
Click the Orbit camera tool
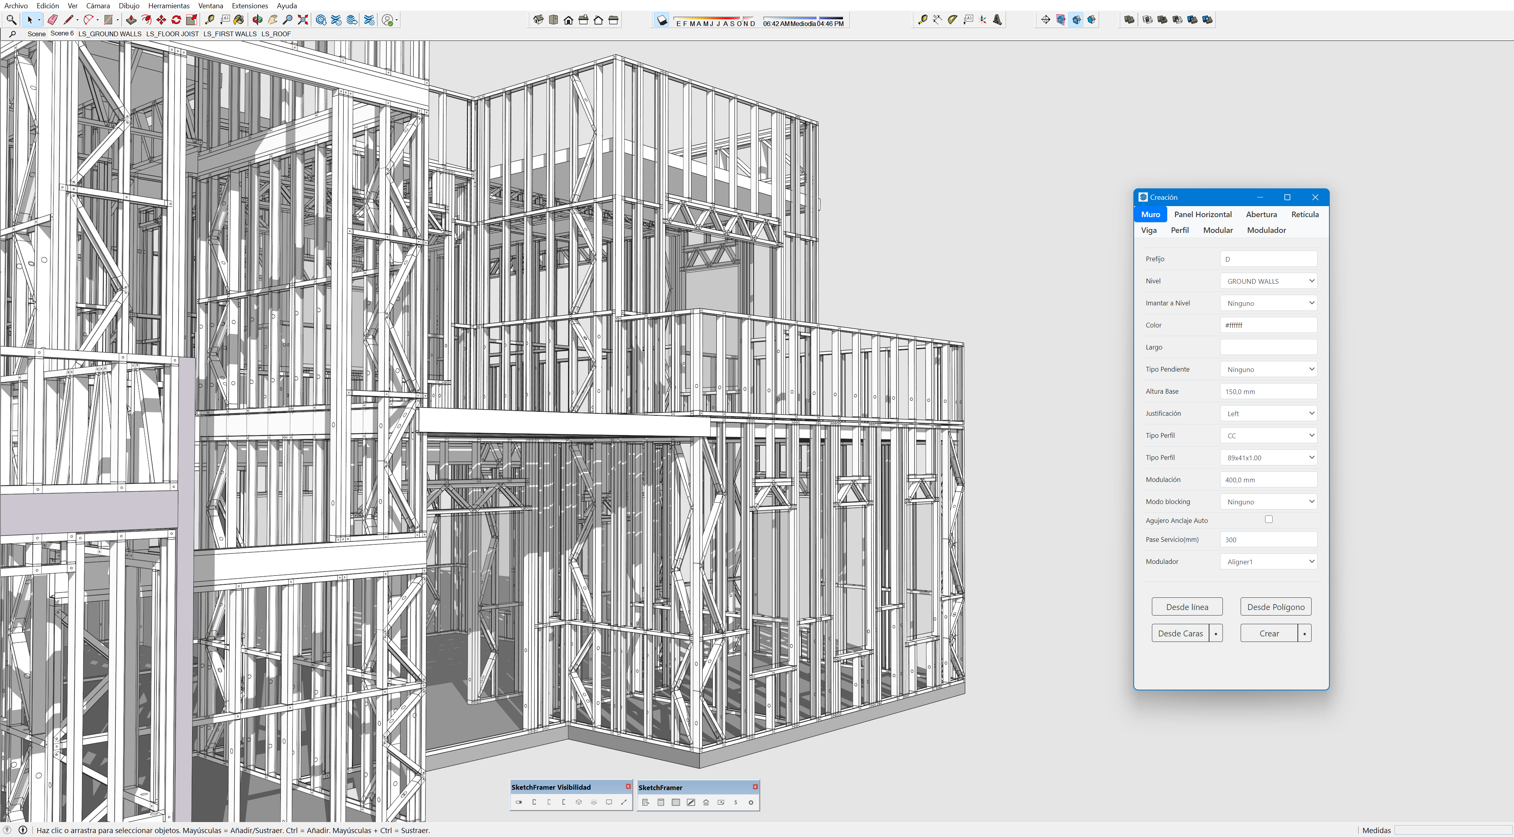[x=258, y=20]
